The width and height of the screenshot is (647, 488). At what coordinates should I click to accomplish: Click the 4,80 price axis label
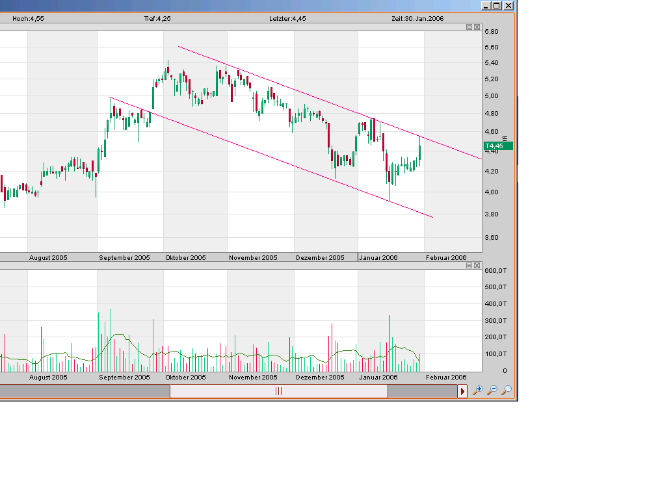coord(492,114)
